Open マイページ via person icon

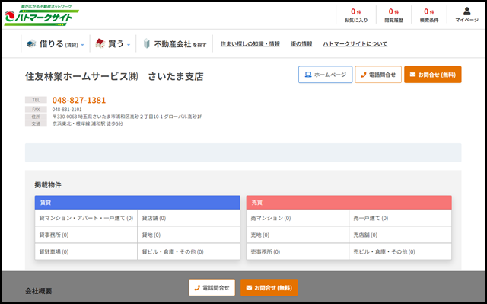[466, 15]
